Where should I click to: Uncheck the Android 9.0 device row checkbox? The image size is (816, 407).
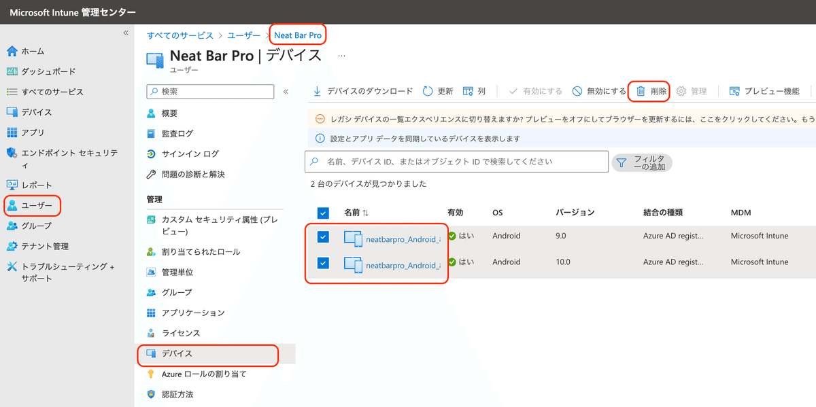coord(324,237)
